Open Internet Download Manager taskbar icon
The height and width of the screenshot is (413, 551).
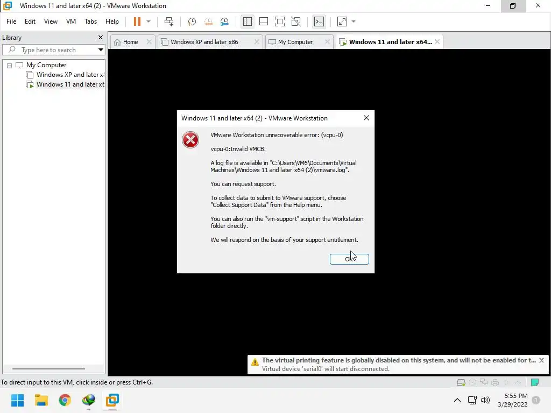click(89, 400)
